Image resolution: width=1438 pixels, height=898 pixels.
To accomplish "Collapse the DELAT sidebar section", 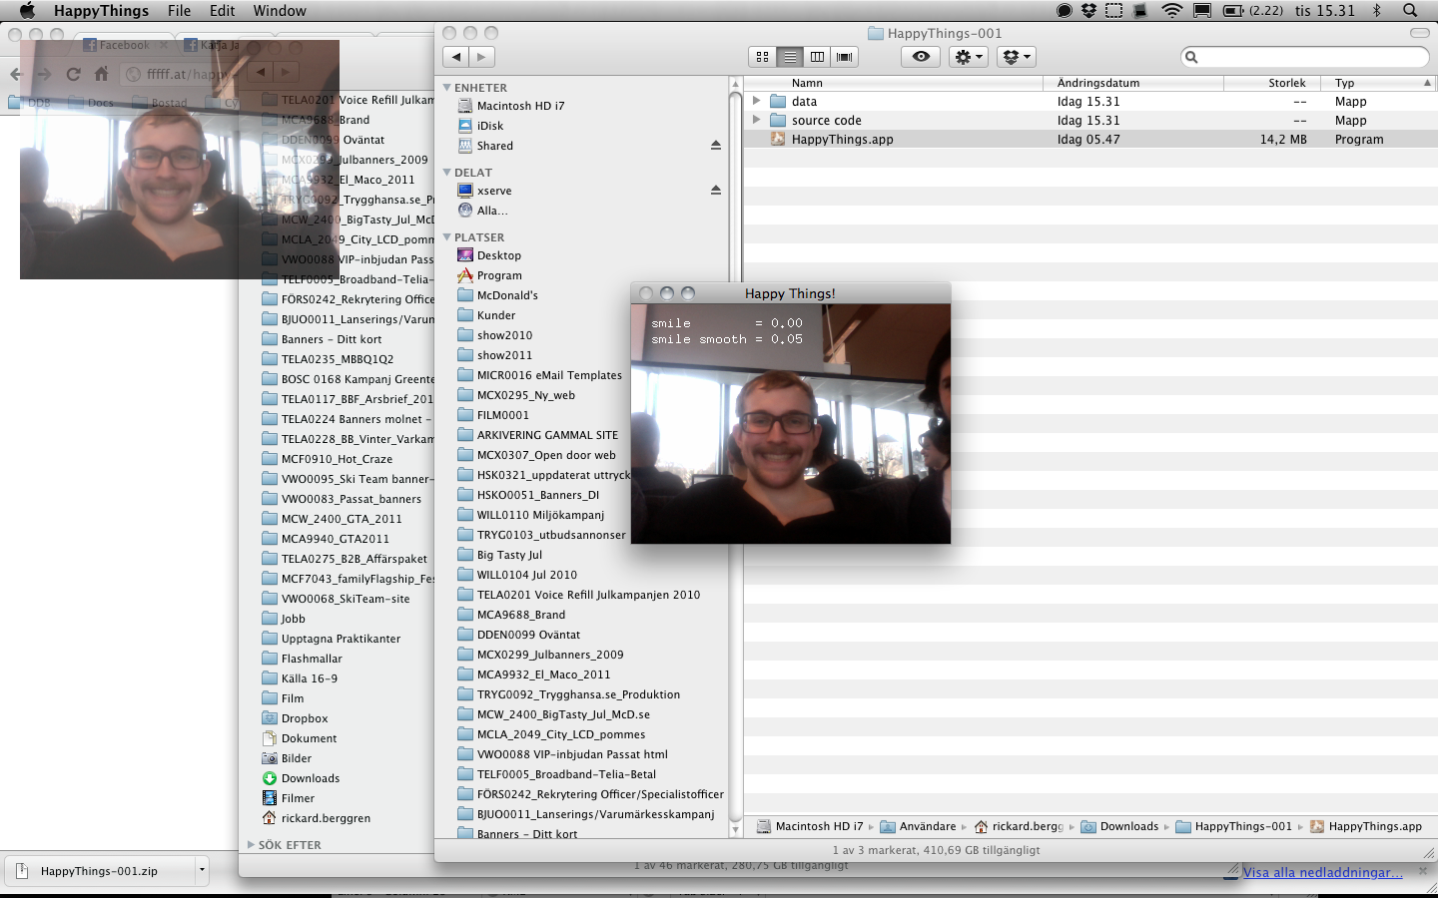I will [447, 173].
